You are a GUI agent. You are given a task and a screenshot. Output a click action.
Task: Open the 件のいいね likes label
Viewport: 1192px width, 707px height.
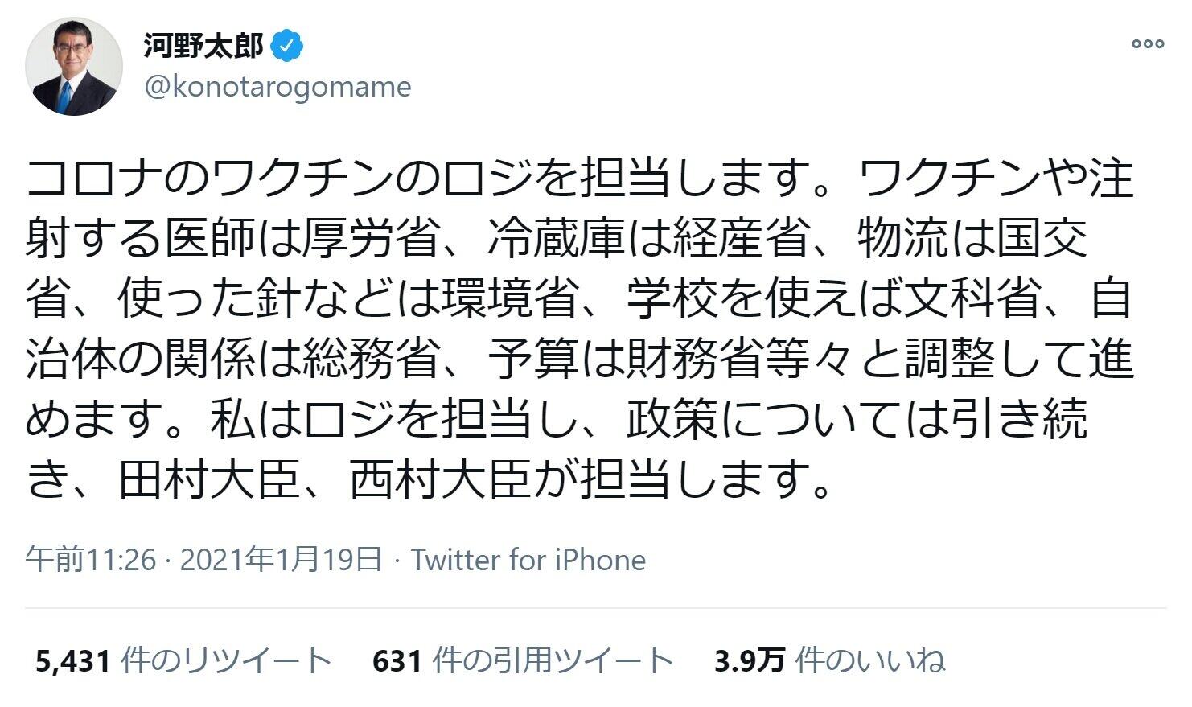(x=870, y=661)
